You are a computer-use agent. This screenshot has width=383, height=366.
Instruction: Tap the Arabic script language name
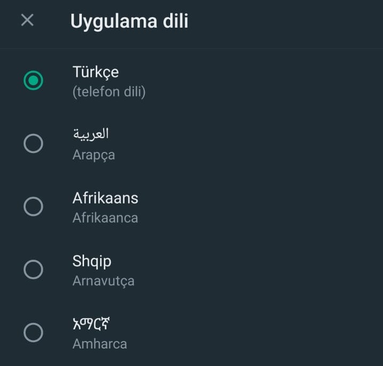[x=91, y=134]
